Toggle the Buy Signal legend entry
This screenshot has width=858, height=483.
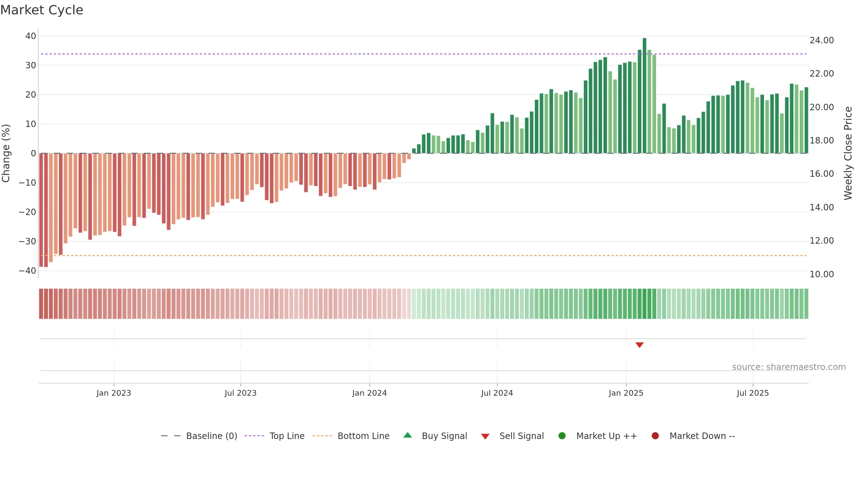pyautogui.click(x=435, y=436)
